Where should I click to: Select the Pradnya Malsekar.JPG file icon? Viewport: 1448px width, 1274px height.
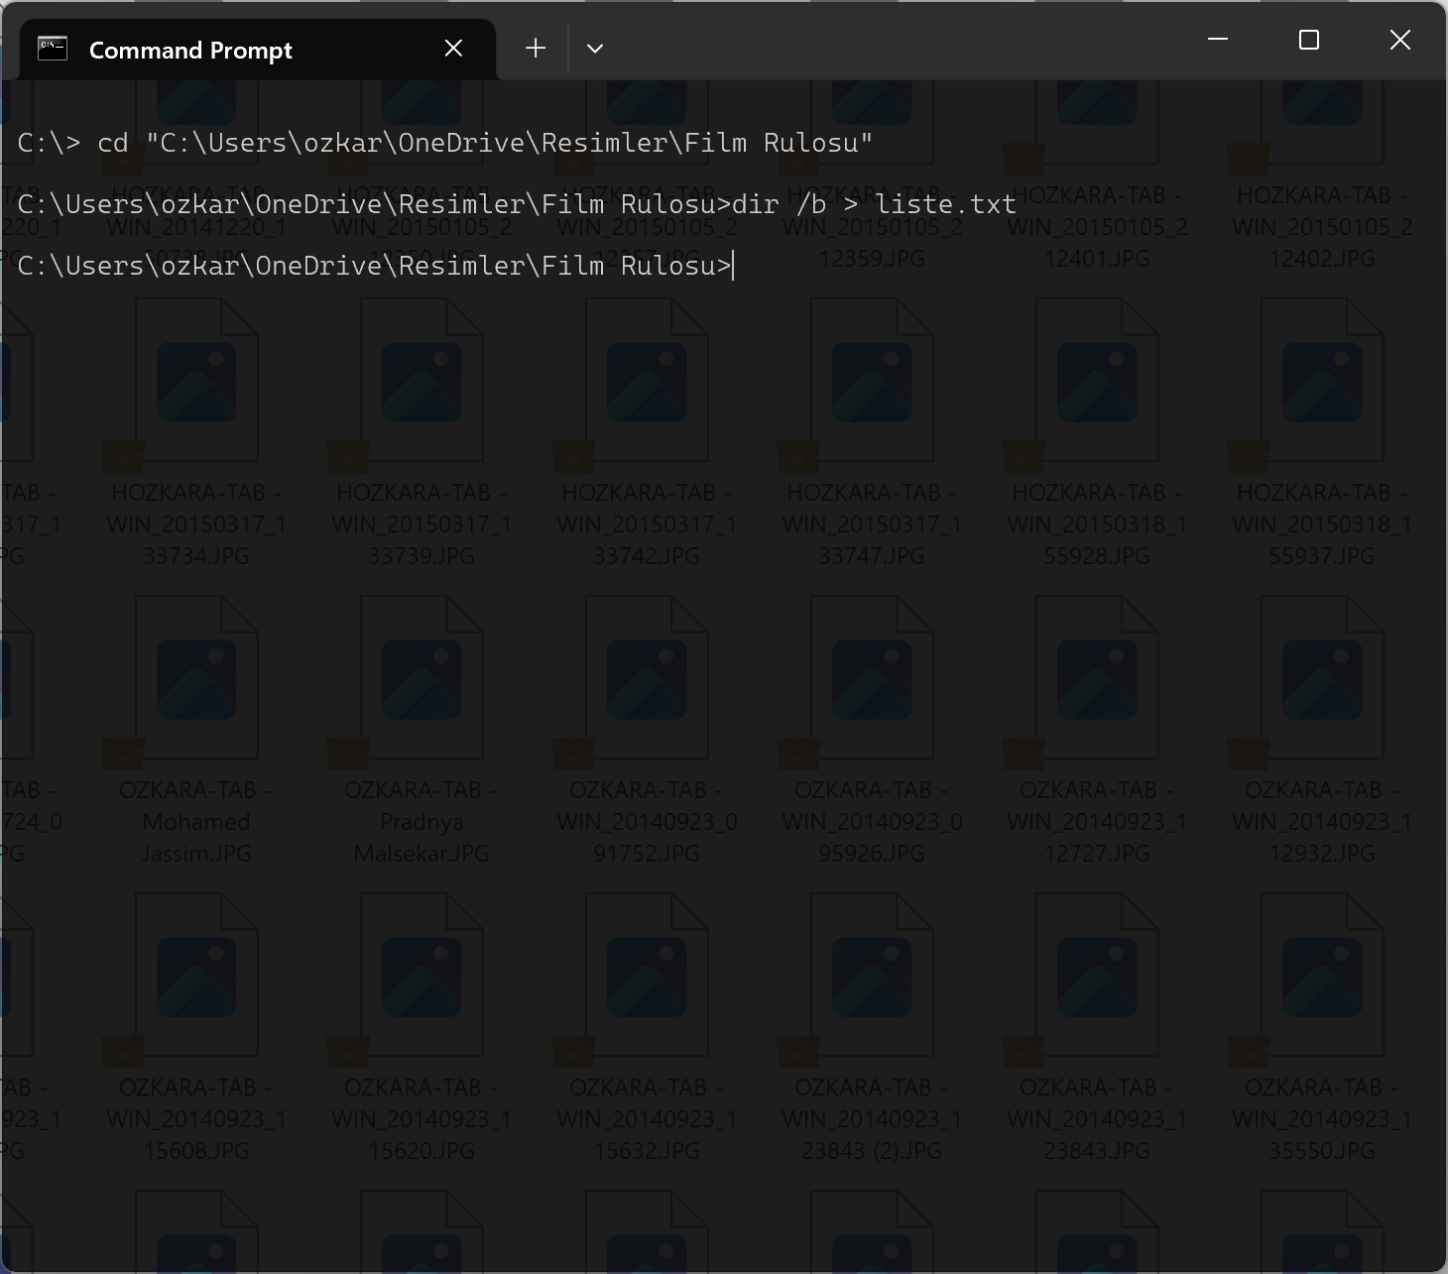point(422,679)
